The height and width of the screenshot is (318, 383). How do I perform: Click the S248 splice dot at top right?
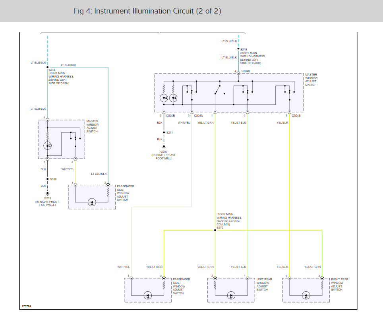point(238,48)
